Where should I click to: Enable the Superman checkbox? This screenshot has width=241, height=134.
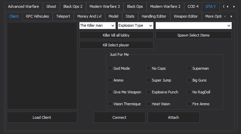click(189, 68)
